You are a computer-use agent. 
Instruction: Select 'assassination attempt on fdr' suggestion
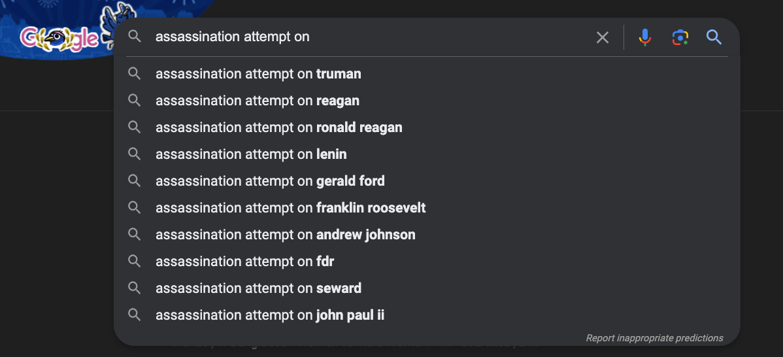(427, 261)
